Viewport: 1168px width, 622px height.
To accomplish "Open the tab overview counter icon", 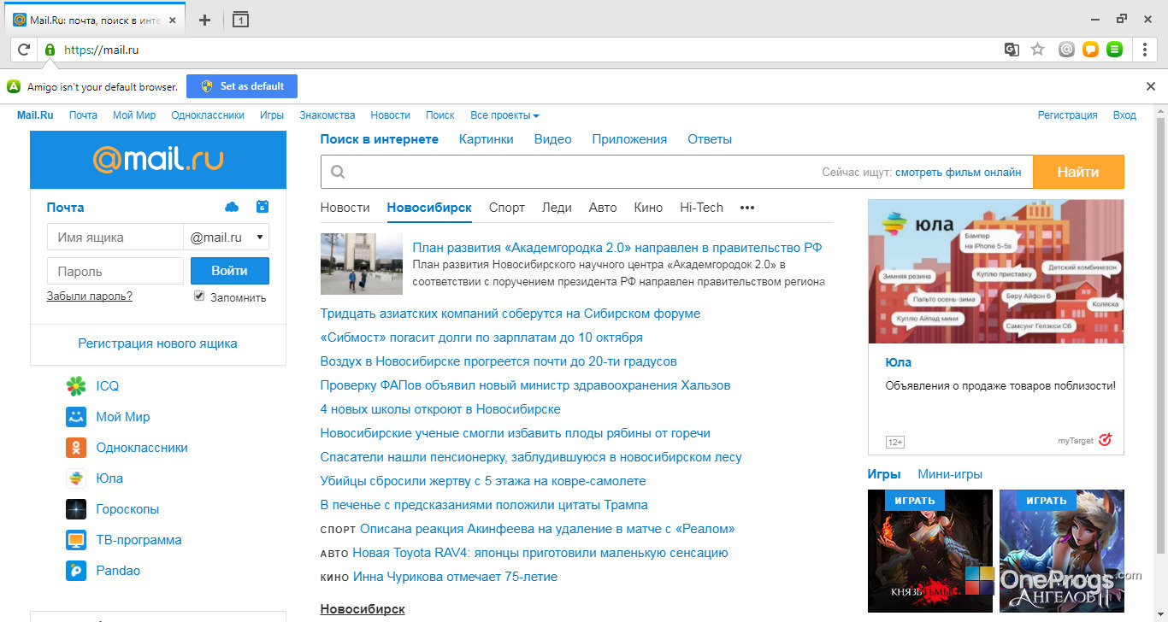I will pyautogui.click(x=240, y=20).
